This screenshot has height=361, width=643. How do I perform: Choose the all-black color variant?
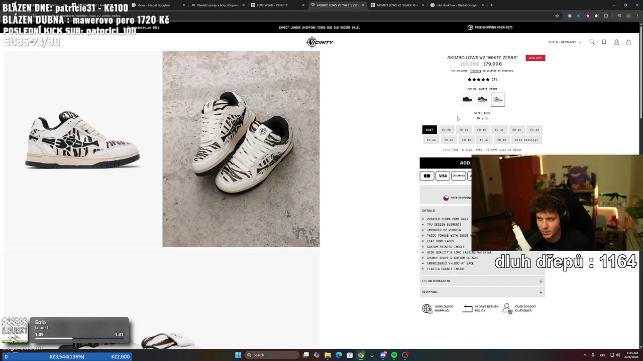click(467, 99)
